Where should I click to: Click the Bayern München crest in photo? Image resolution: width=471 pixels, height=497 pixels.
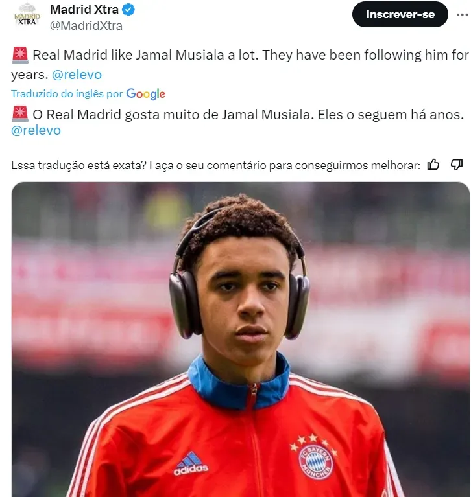(x=315, y=457)
